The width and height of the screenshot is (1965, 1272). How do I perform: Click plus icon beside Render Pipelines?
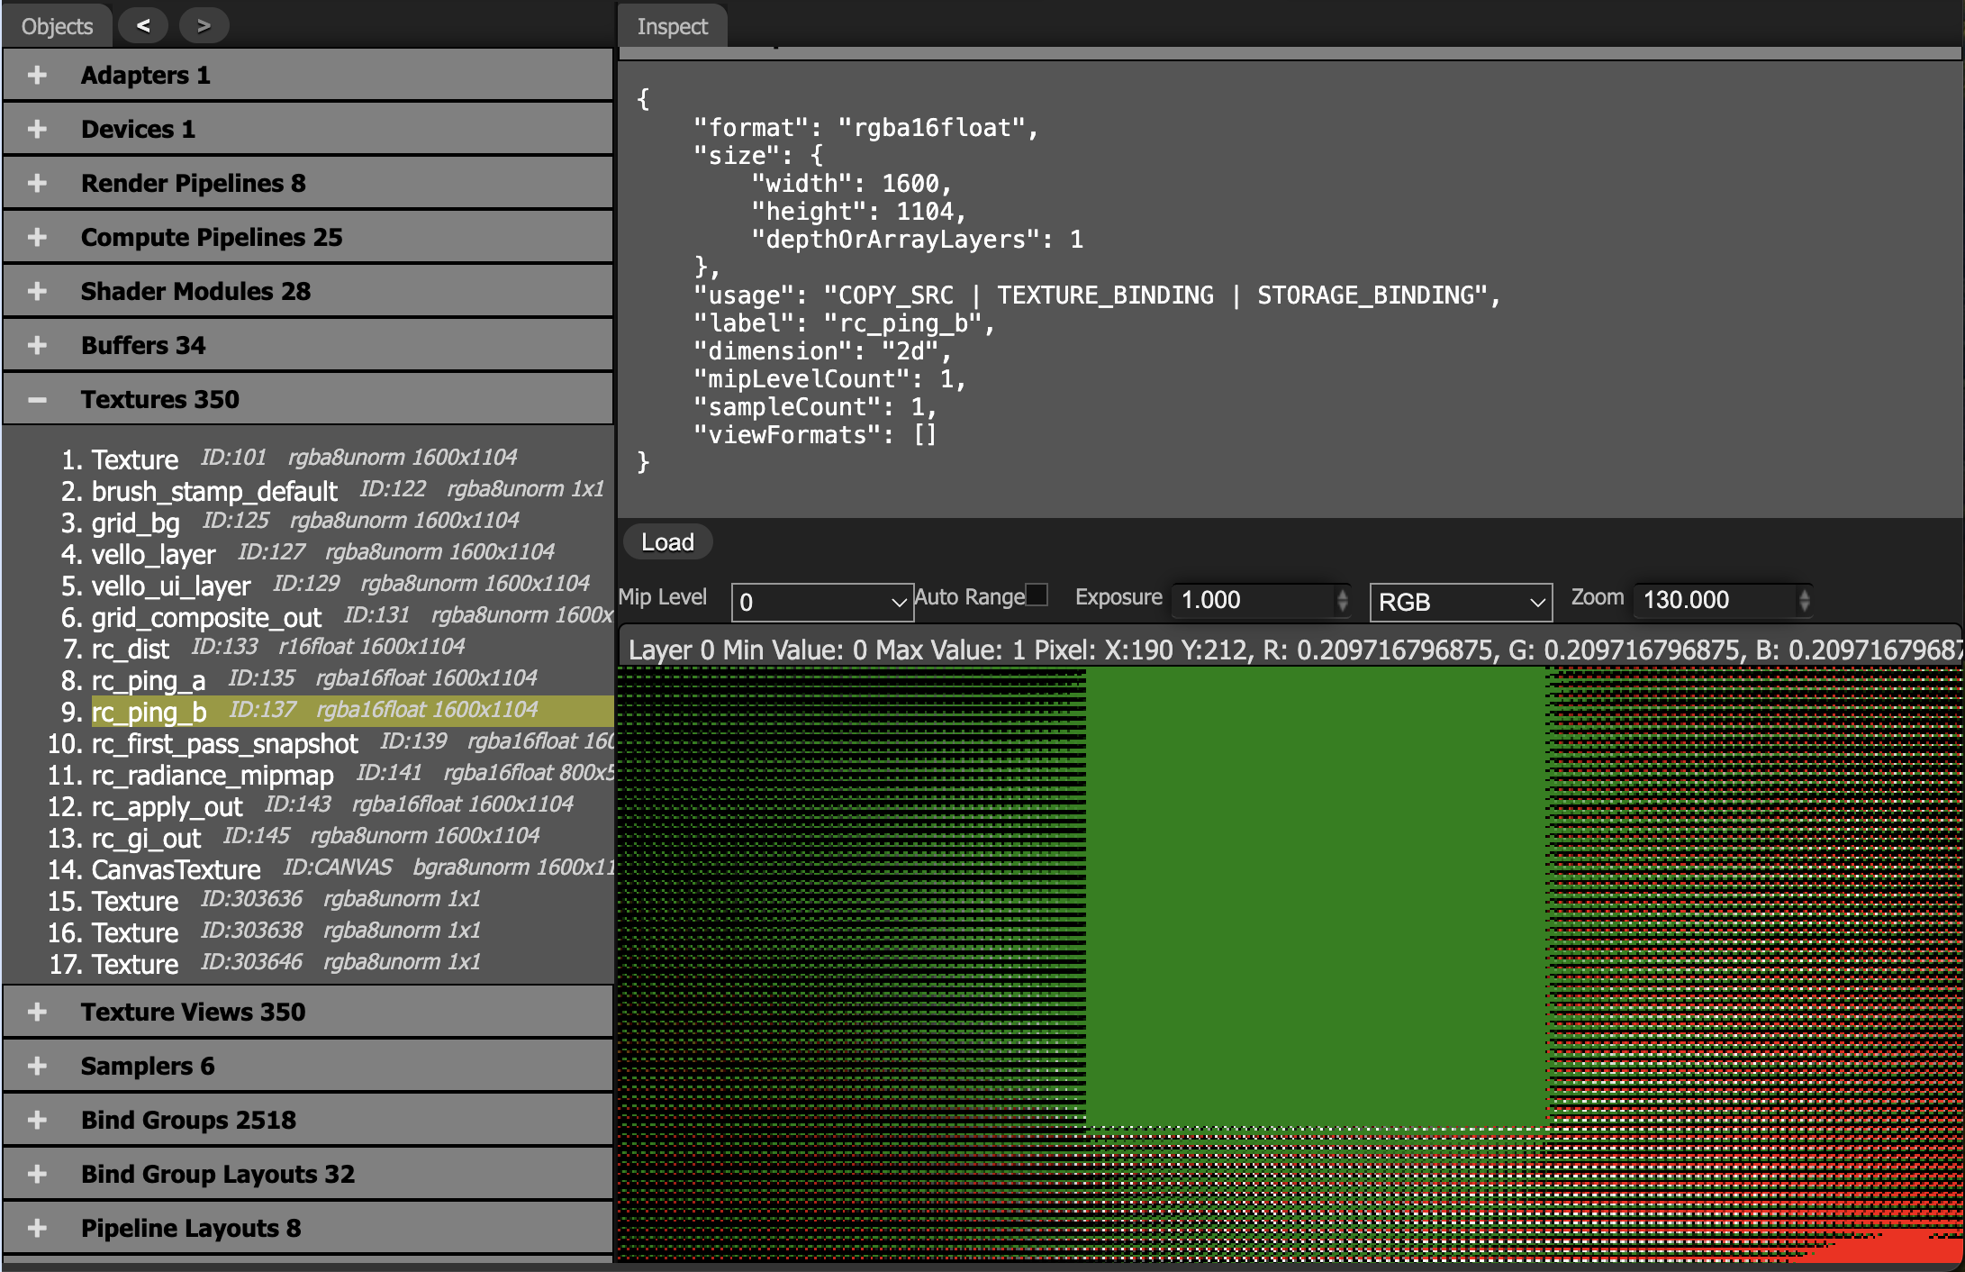click(x=37, y=183)
